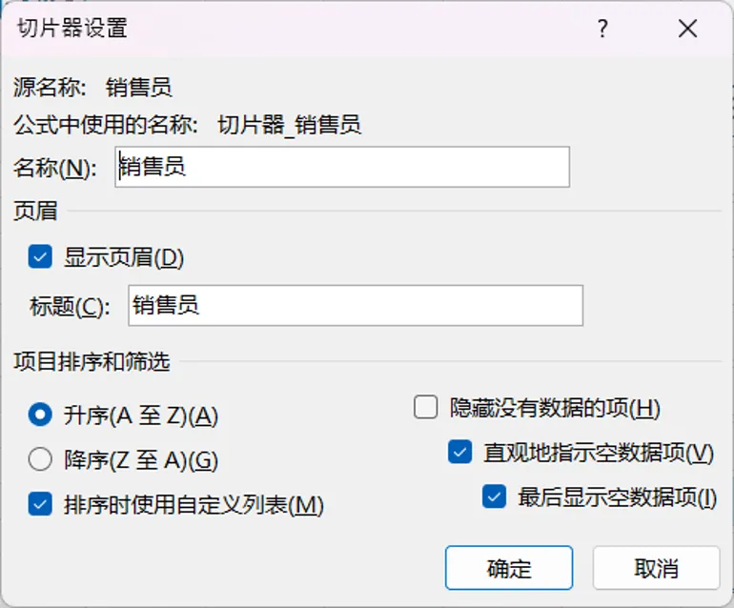Click the 页眉 section heading
The image size is (734, 608).
(35, 211)
